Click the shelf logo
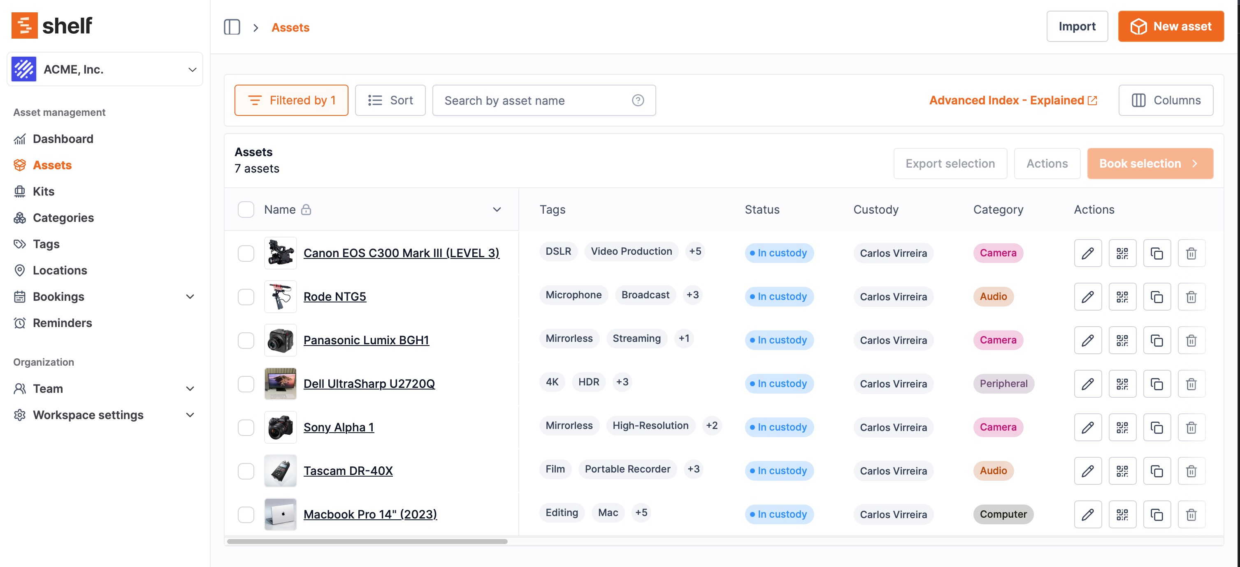Image resolution: width=1240 pixels, height=567 pixels. (x=52, y=25)
